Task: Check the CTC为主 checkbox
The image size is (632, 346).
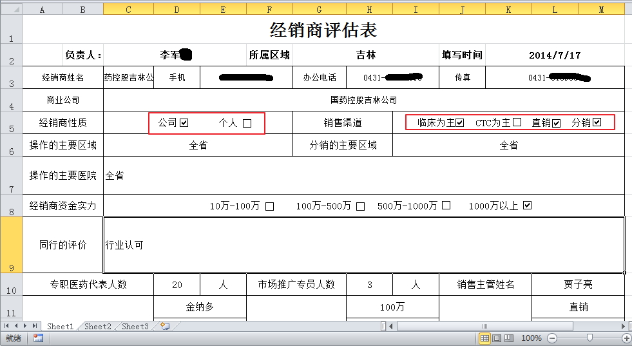Action: click(x=517, y=122)
